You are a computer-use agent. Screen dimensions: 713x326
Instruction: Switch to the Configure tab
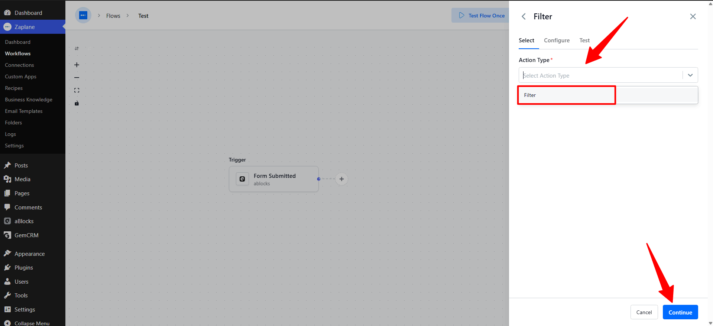click(x=557, y=40)
